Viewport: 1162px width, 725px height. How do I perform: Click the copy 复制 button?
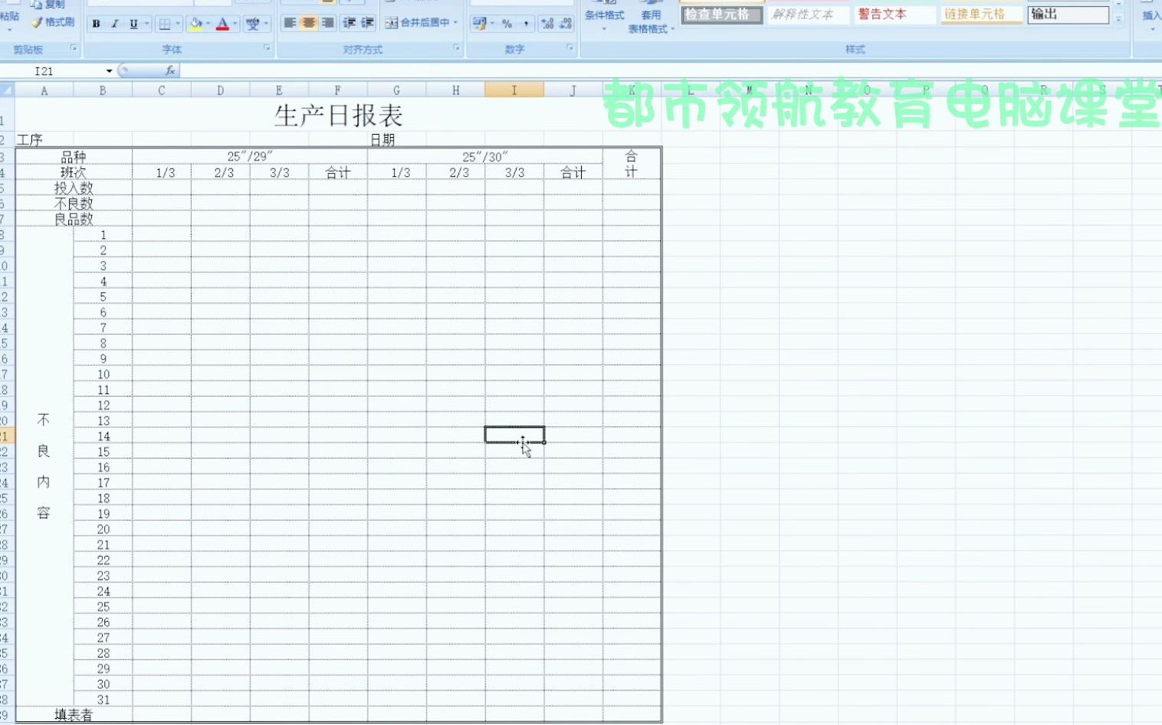point(48,5)
